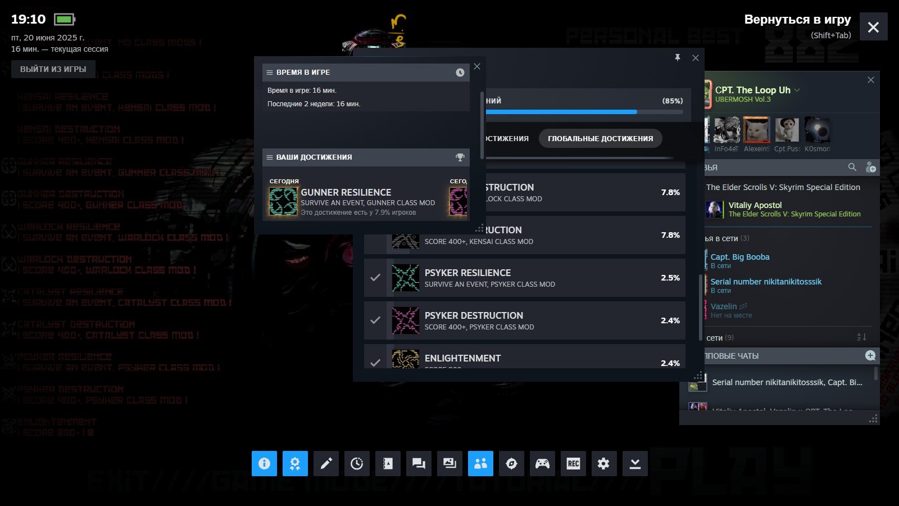The width and height of the screenshot is (899, 506).
Task: Create new group chat with plus icon
Action: [x=870, y=355]
